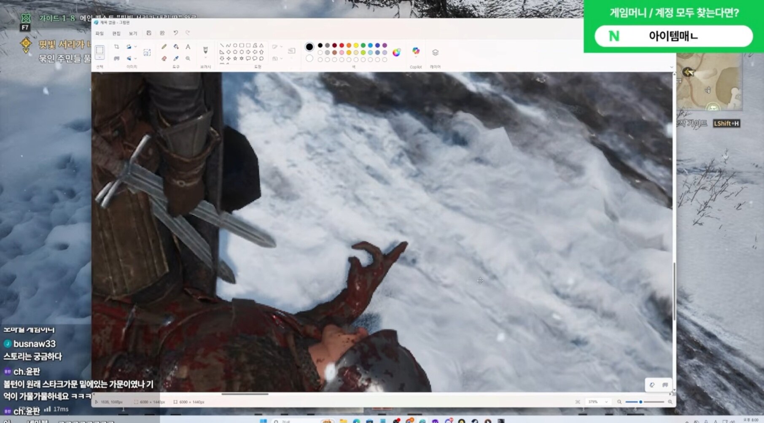This screenshot has width=764, height=423.
Task: Select the Pencil tool
Action: (164, 46)
